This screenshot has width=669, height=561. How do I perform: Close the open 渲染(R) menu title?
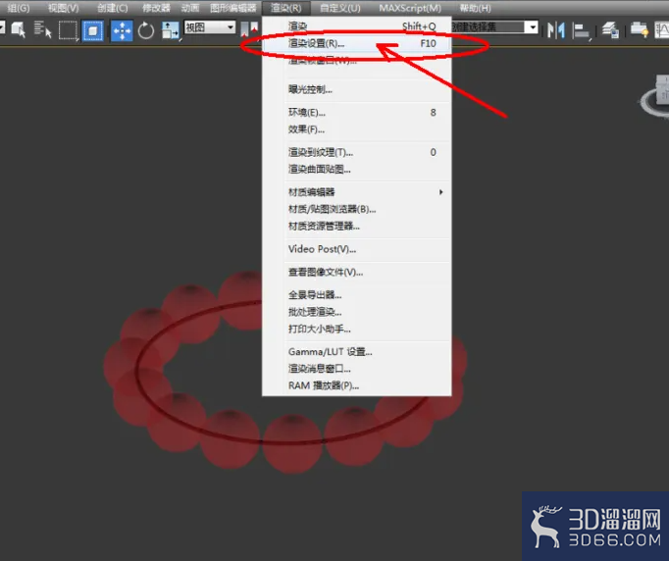point(285,8)
